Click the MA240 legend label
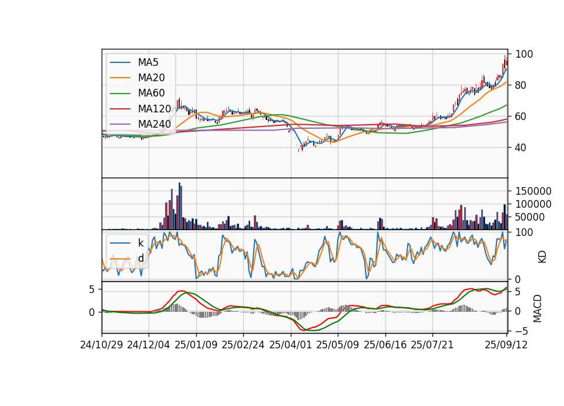The width and height of the screenshot is (564, 406). pos(155,124)
